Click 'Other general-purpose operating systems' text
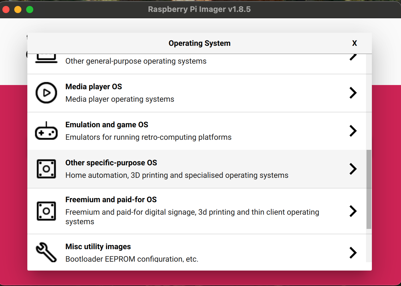 136,61
